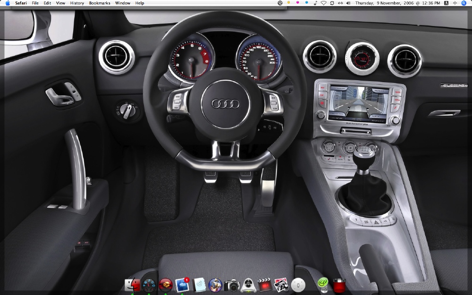Open Address Book from the Dock
Viewport: 472px width, 295px height.
click(199, 285)
